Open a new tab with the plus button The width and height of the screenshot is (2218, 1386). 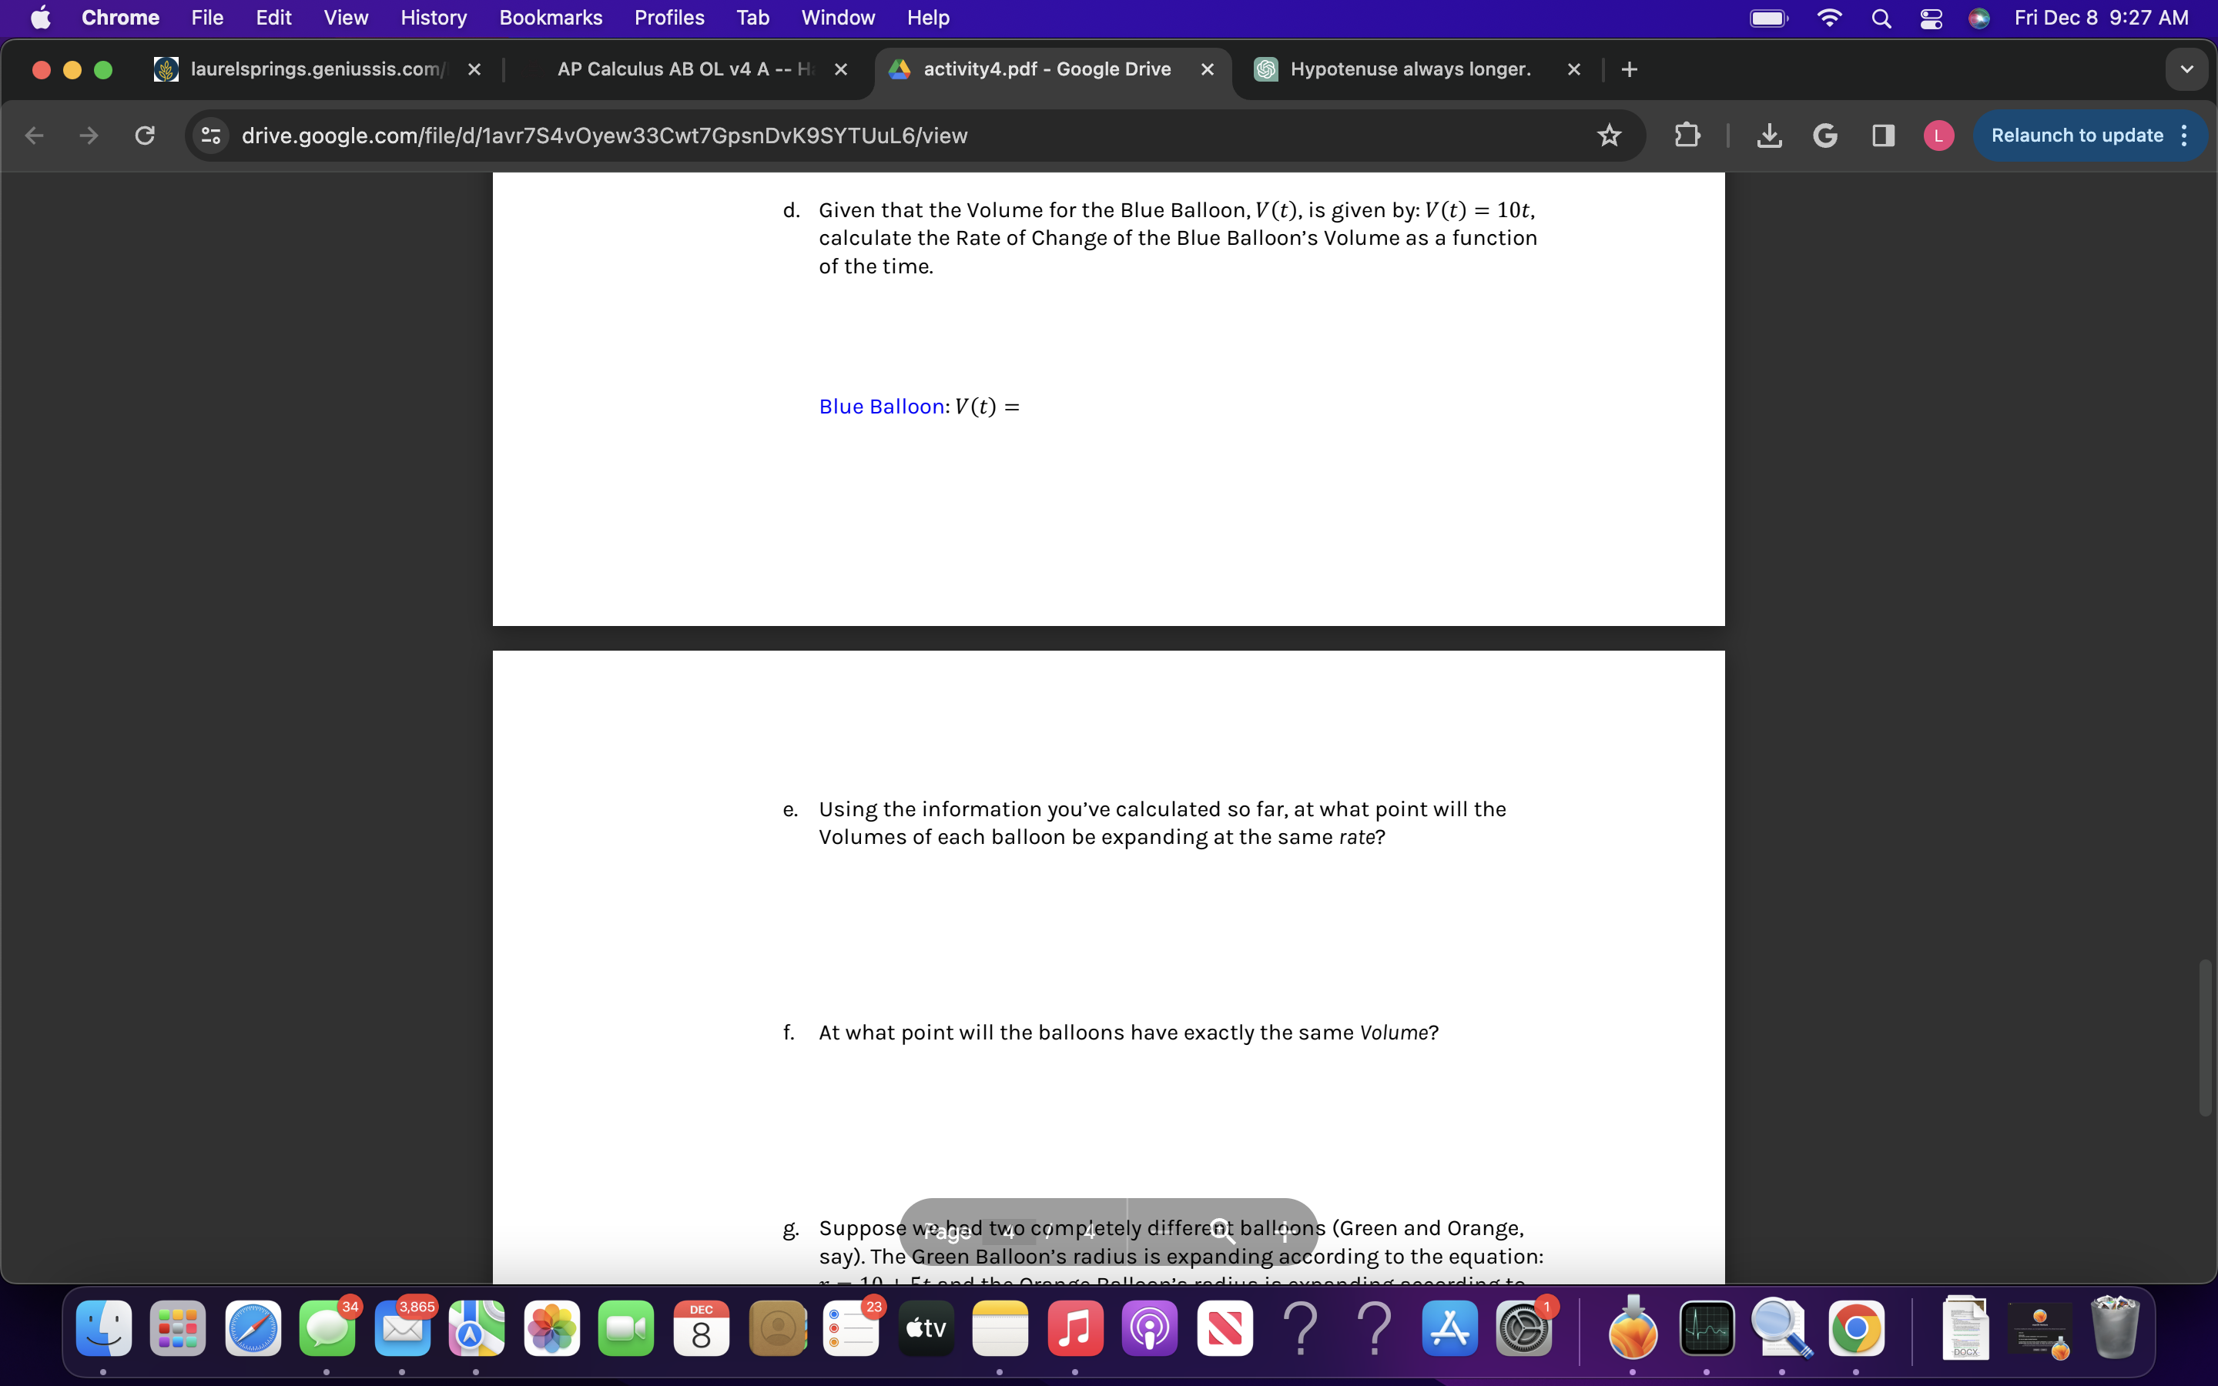[x=1629, y=69]
